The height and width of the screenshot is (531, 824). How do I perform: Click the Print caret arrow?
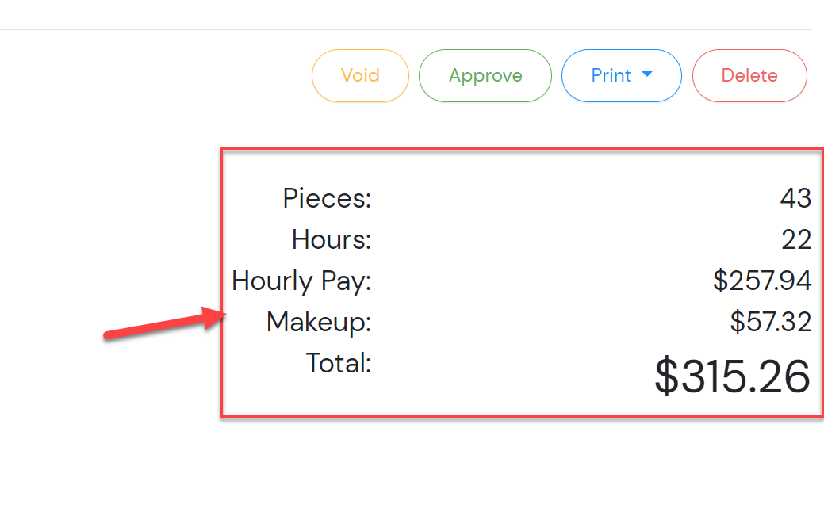coord(647,74)
